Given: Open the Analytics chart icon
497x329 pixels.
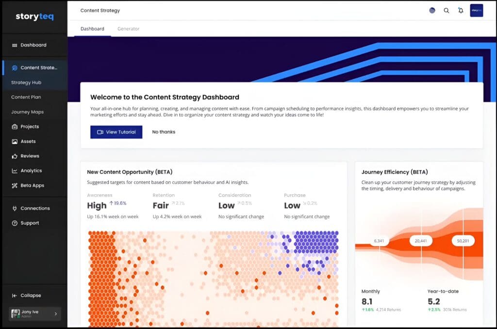Looking at the screenshot, I should coord(15,171).
